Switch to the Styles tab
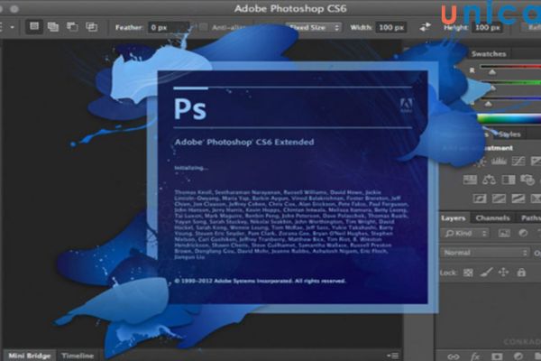 [x=509, y=134]
